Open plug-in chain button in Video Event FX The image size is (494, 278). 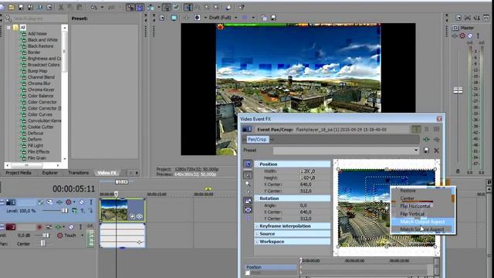click(426, 139)
